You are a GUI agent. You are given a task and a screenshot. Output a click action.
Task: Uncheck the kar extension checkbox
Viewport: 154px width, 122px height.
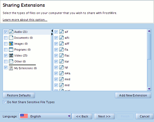(56, 61)
